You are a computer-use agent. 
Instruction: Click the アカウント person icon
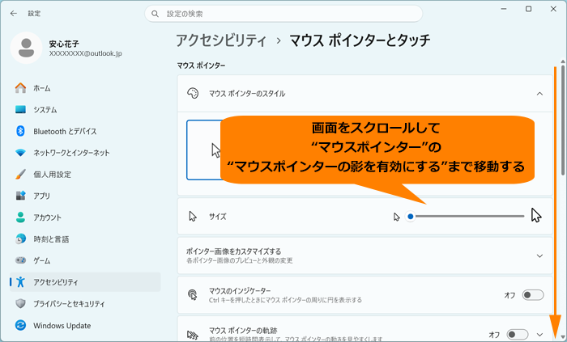point(20,217)
